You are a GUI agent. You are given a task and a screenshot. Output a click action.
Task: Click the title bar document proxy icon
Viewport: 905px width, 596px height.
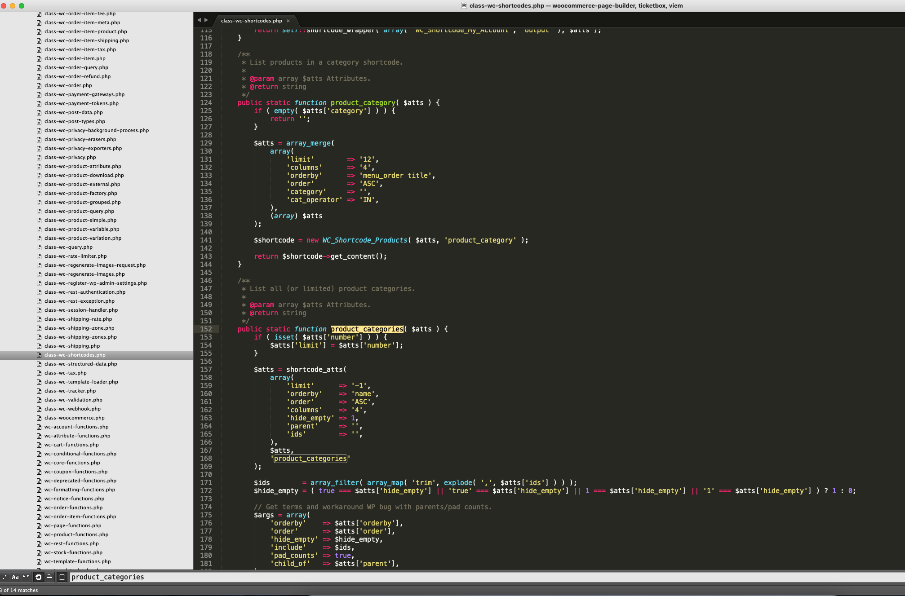tap(464, 6)
